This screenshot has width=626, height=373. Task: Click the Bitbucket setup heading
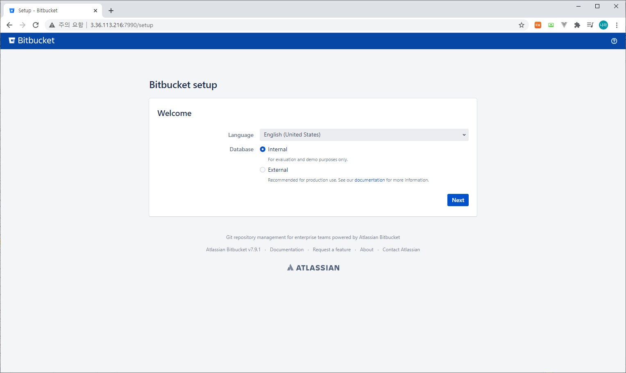pyautogui.click(x=183, y=85)
